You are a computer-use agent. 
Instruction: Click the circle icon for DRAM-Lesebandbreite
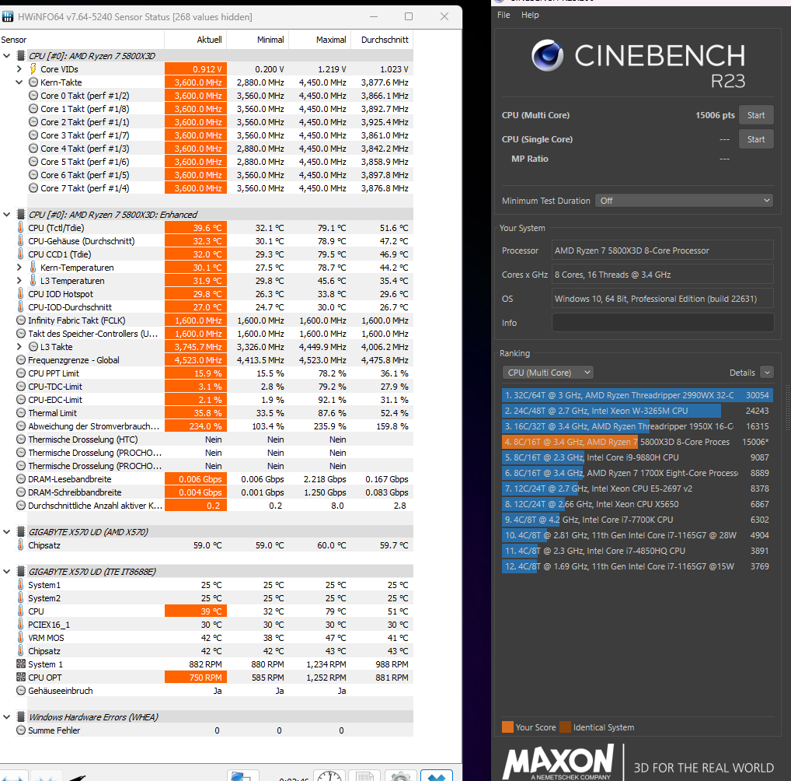tap(21, 479)
